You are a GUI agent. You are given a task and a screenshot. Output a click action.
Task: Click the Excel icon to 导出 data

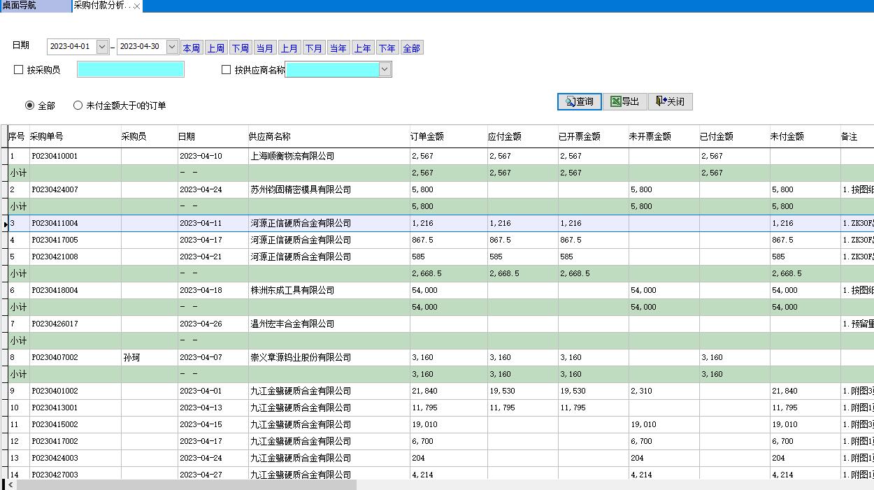coord(624,101)
